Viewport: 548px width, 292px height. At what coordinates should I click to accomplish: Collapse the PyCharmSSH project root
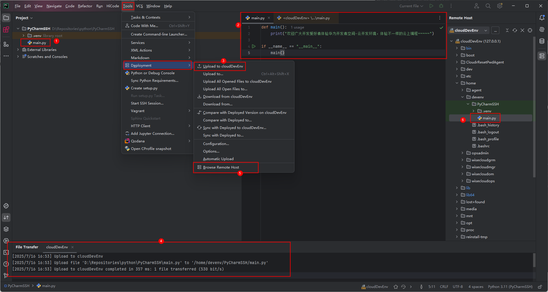[x=18, y=29]
